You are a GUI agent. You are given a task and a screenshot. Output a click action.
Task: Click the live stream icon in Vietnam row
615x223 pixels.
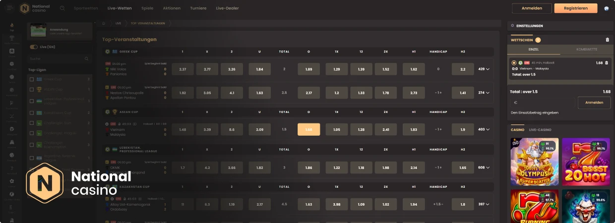135,123
